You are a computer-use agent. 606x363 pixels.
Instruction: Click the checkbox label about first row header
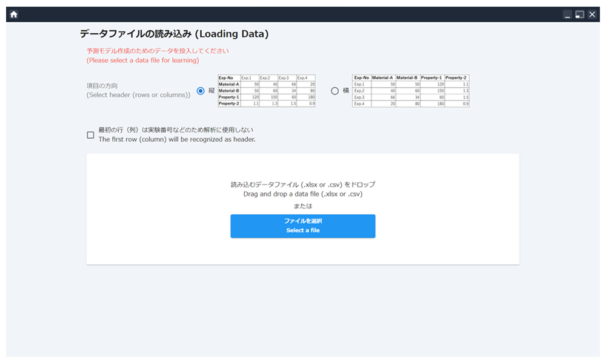click(x=176, y=134)
